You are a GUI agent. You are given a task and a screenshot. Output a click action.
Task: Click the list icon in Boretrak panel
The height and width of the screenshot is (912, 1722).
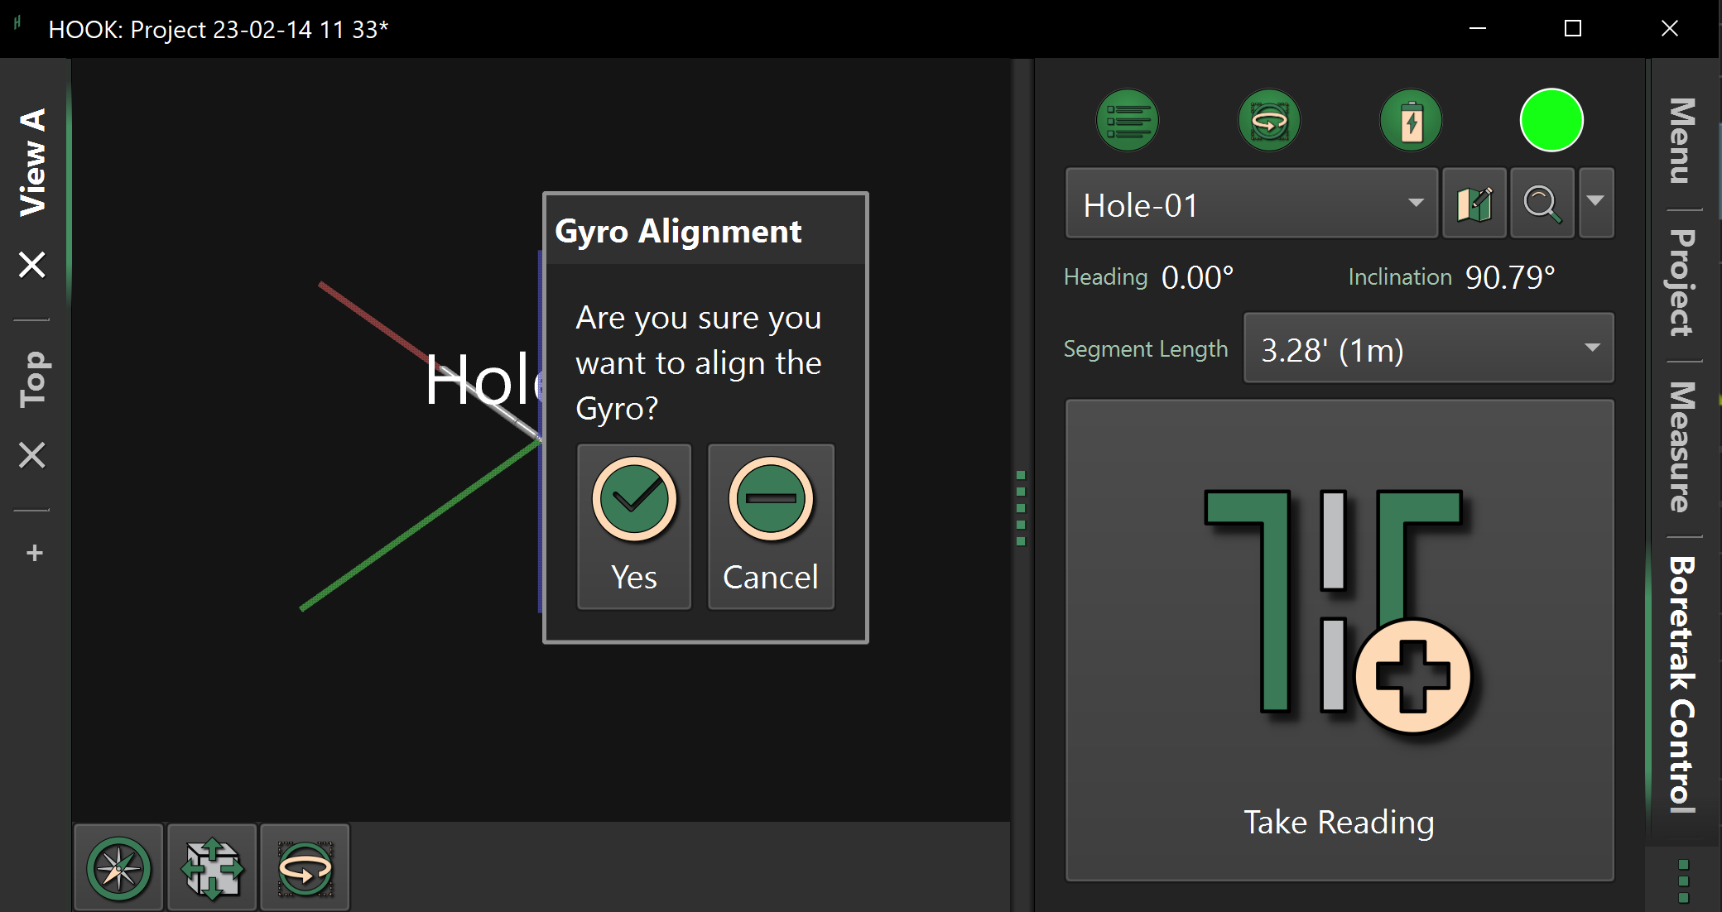[x=1127, y=121]
